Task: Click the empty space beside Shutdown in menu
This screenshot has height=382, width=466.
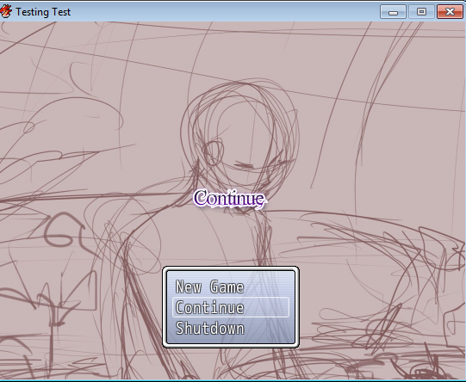Action: point(268,329)
